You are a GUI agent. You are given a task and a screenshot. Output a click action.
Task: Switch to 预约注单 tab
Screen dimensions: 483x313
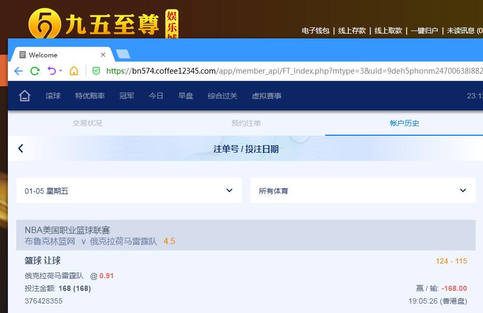click(x=246, y=123)
